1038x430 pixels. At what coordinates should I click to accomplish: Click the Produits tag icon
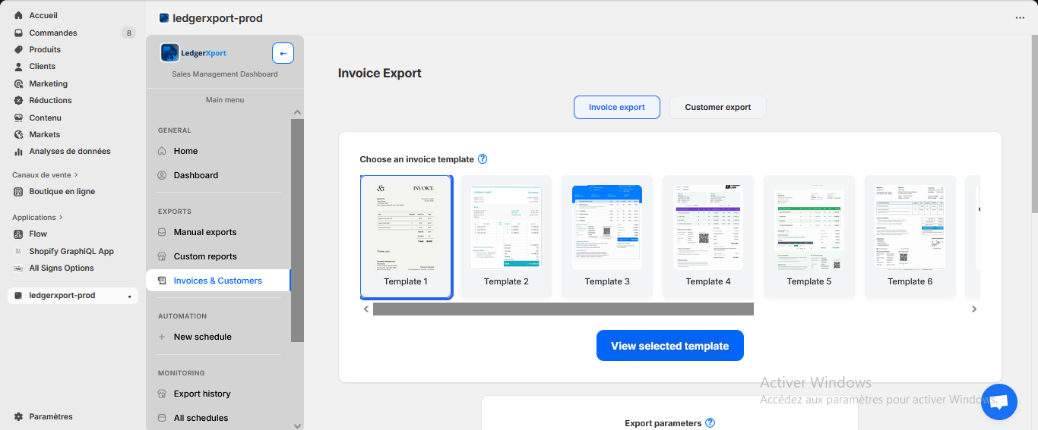coord(18,49)
